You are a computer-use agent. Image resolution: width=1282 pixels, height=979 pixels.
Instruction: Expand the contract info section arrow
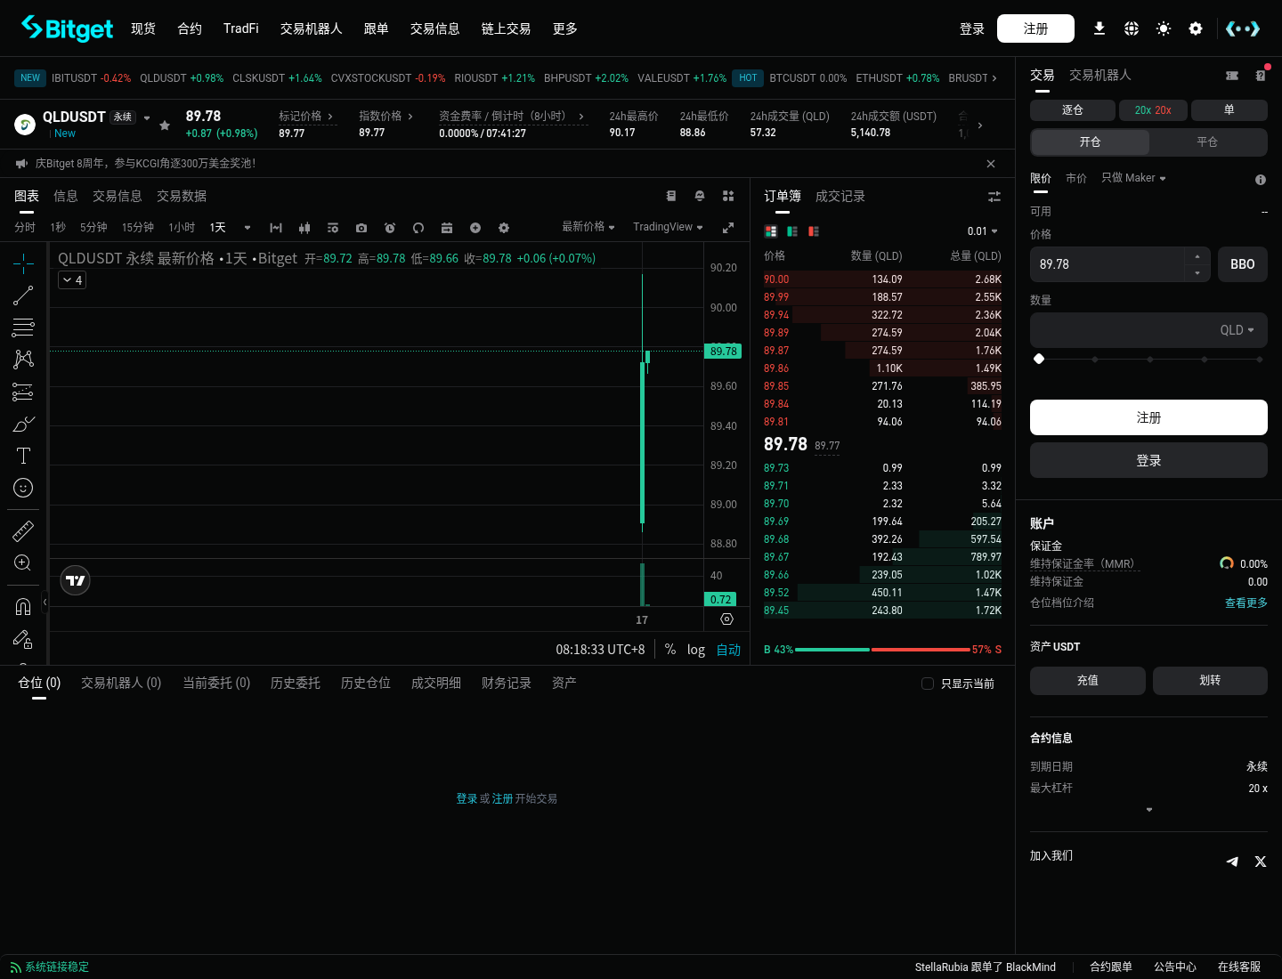pyautogui.click(x=1149, y=810)
